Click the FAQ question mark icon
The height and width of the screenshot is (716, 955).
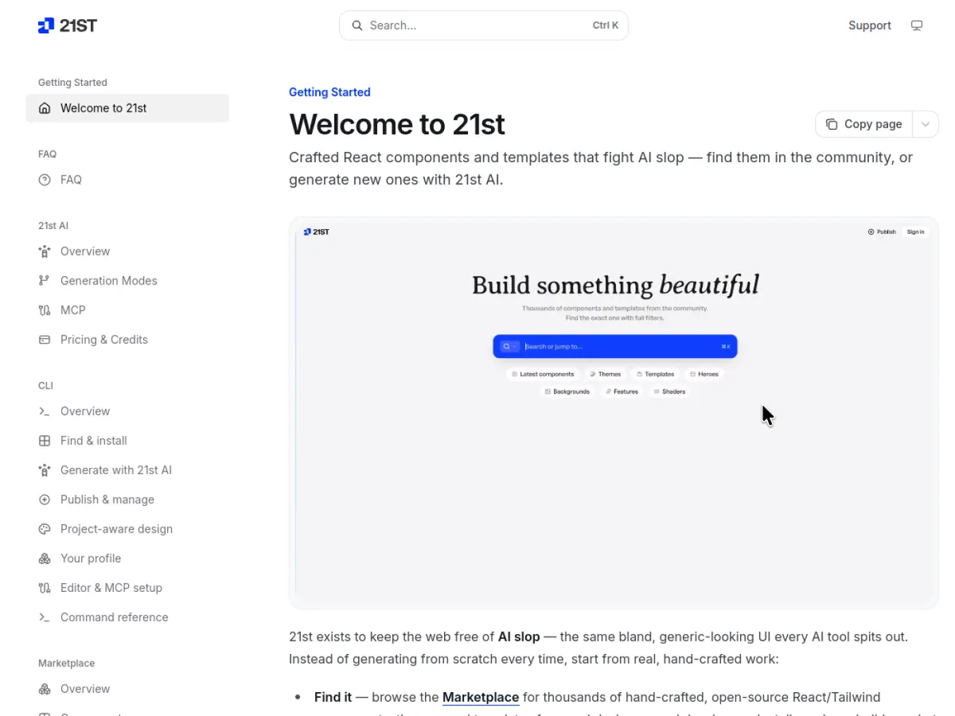[45, 180]
